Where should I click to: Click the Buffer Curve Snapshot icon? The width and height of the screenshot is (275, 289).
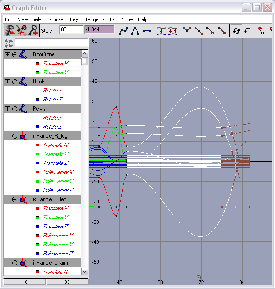(x=161, y=31)
